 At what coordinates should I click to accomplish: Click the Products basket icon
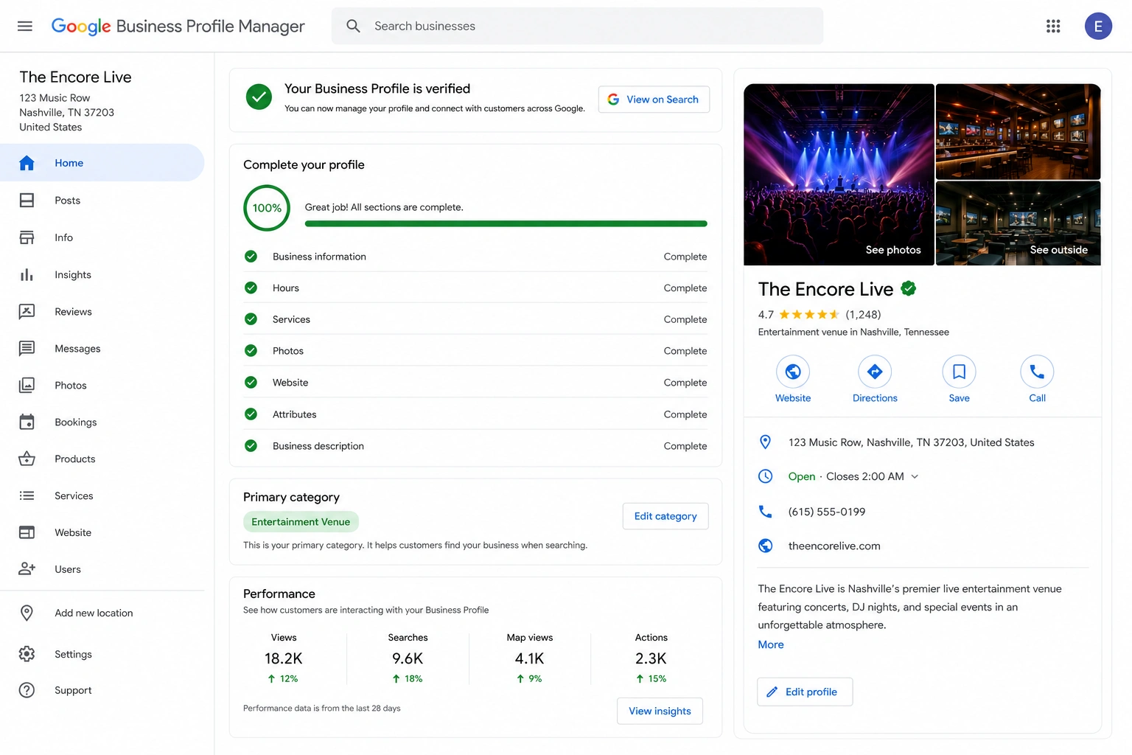tap(27, 459)
